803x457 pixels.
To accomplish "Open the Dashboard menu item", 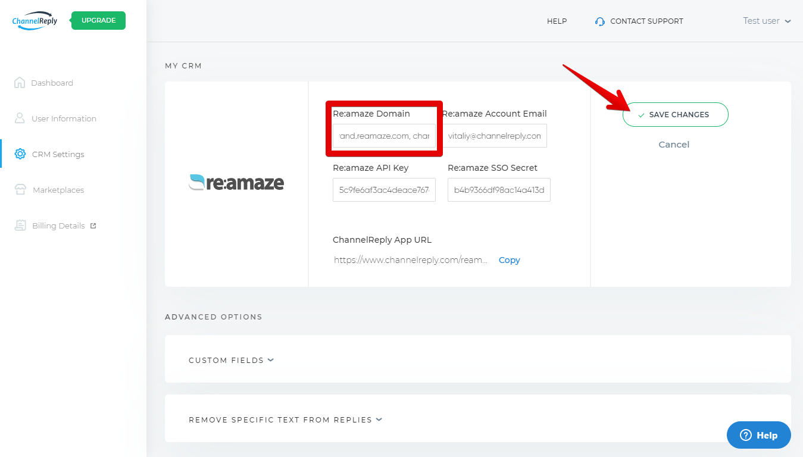I will [x=52, y=83].
